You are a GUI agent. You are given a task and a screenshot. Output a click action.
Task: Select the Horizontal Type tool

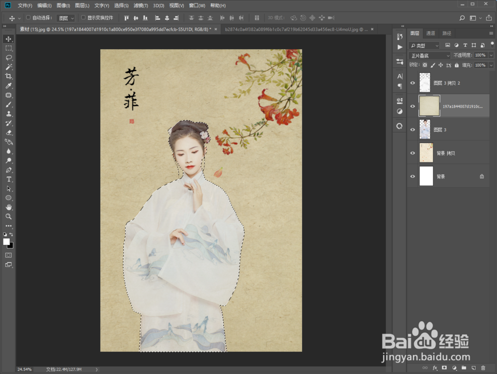click(x=8, y=179)
